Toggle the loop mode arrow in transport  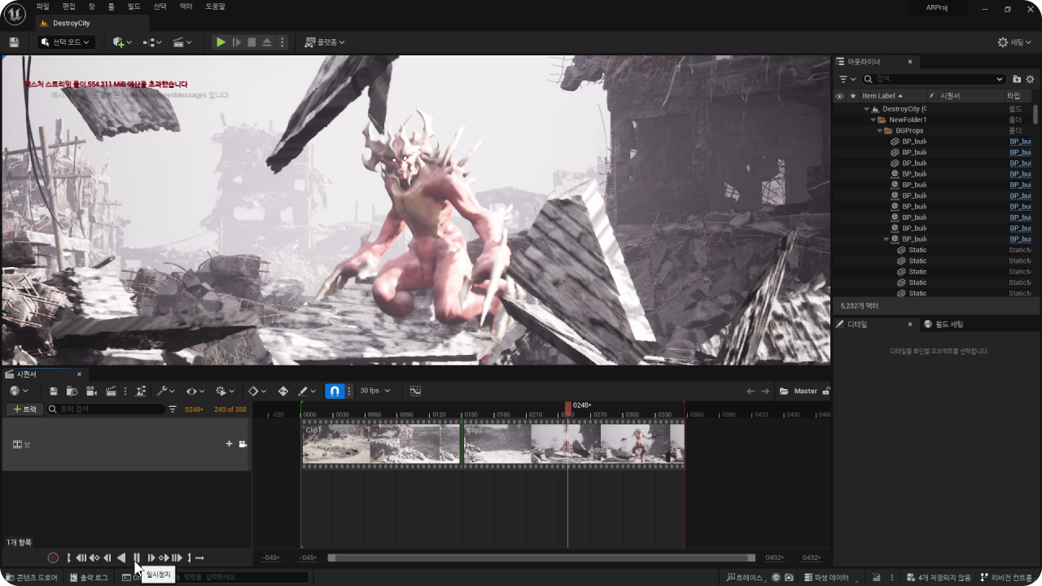200,558
